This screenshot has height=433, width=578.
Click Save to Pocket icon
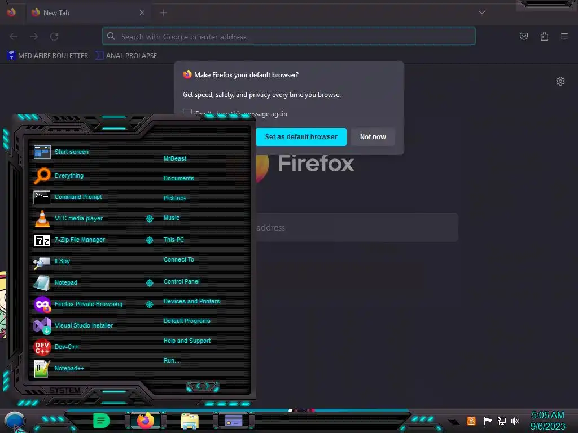[523, 36]
